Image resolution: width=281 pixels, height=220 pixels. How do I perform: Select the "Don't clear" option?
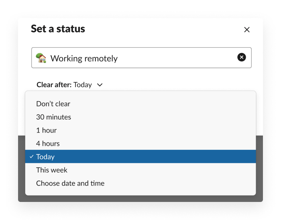tap(53, 104)
